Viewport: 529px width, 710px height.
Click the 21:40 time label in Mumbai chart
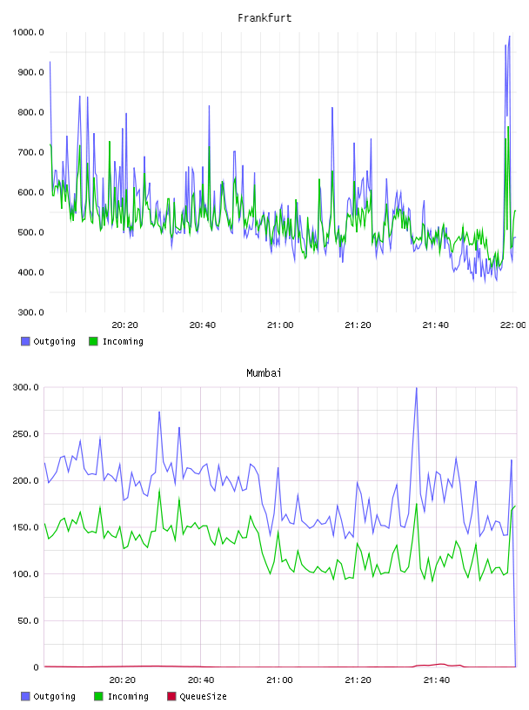point(437,680)
